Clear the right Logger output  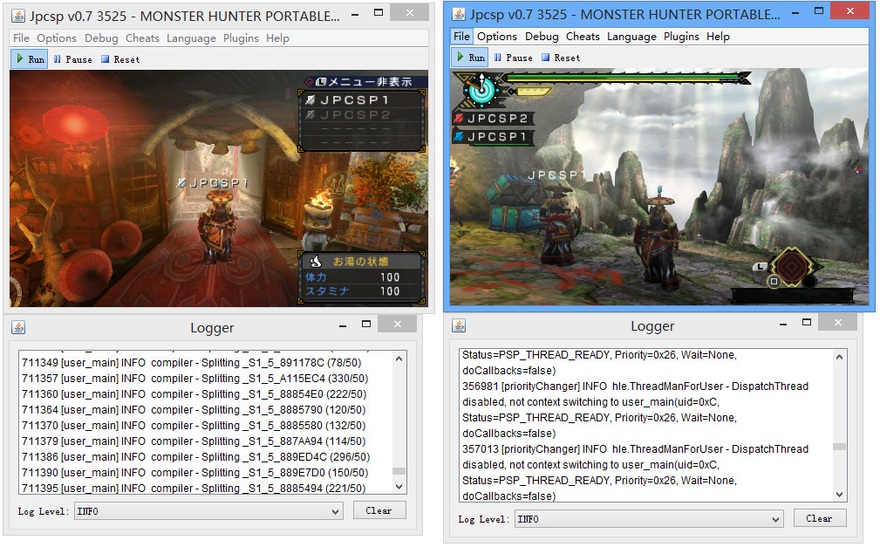click(x=819, y=518)
